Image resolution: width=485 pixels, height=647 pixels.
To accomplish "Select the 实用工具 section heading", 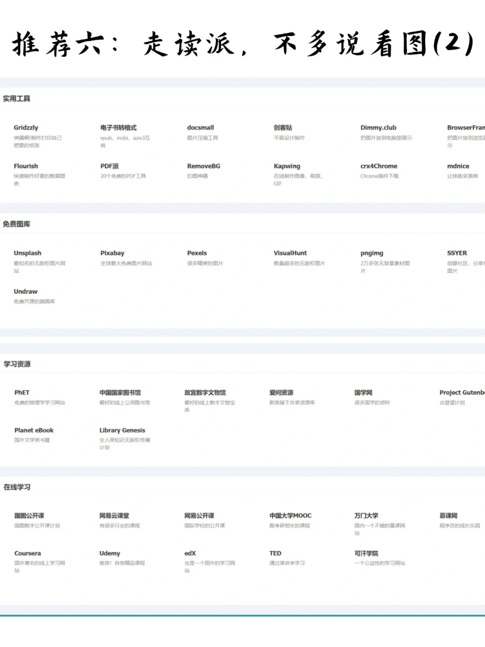I will (x=16, y=98).
